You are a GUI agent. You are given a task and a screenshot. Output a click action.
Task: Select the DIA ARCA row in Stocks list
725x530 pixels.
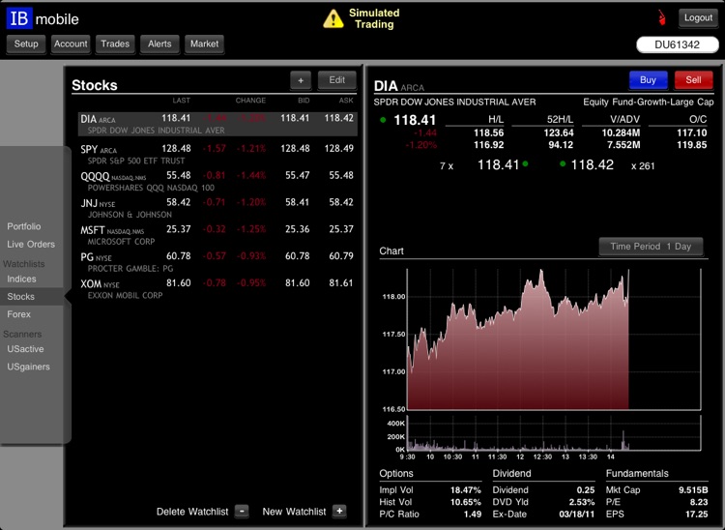click(x=217, y=124)
